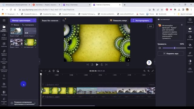
Task: Open the Filter dropdown in media panel
Action: pos(16,25)
